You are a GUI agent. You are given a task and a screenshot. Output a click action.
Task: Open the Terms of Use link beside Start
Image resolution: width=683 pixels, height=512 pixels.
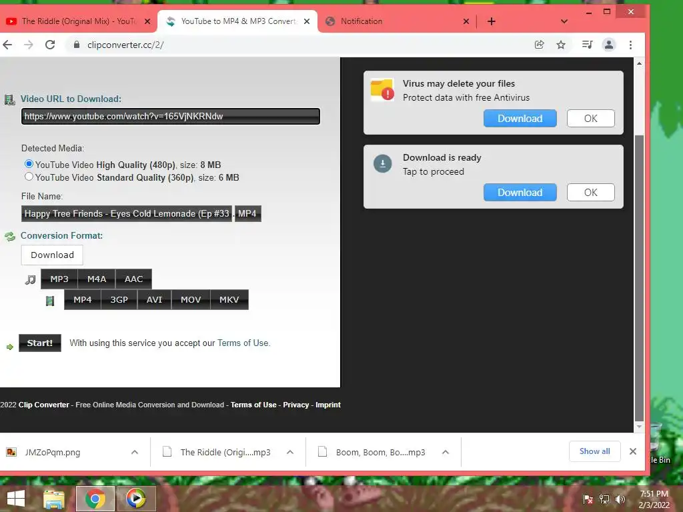243,343
